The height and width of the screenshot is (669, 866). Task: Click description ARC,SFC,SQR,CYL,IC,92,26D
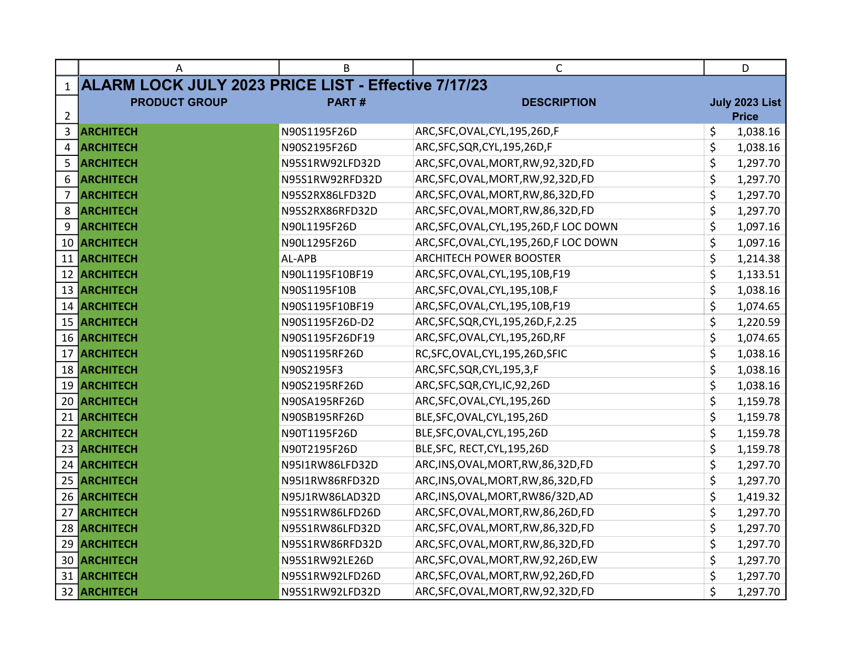[558, 386]
